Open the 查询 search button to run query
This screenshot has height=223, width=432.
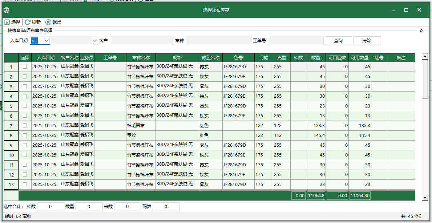point(338,40)
